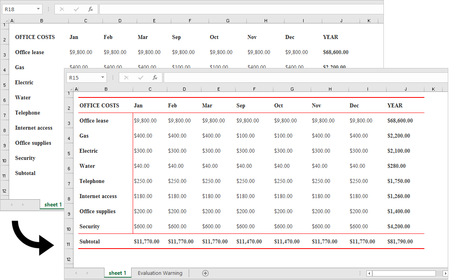This screenshot has width=449, height=280.
Task: Select column J header
Action: (406, 88)
